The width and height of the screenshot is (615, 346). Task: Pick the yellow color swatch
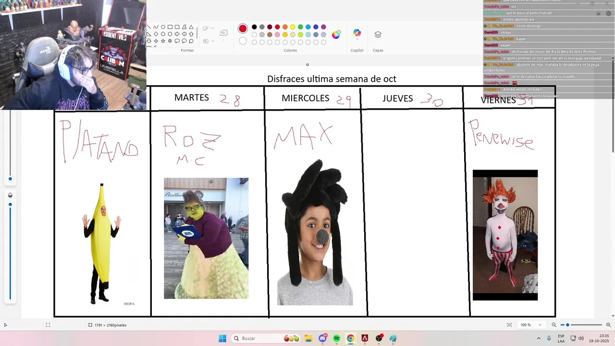point(293,27)
